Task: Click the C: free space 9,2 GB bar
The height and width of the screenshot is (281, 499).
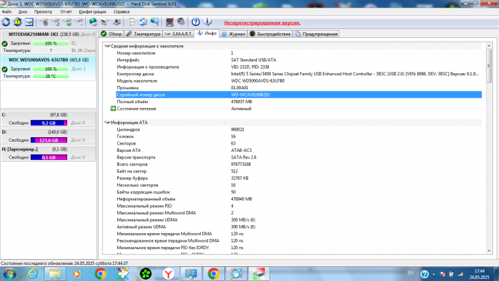Action: [49, 123]
